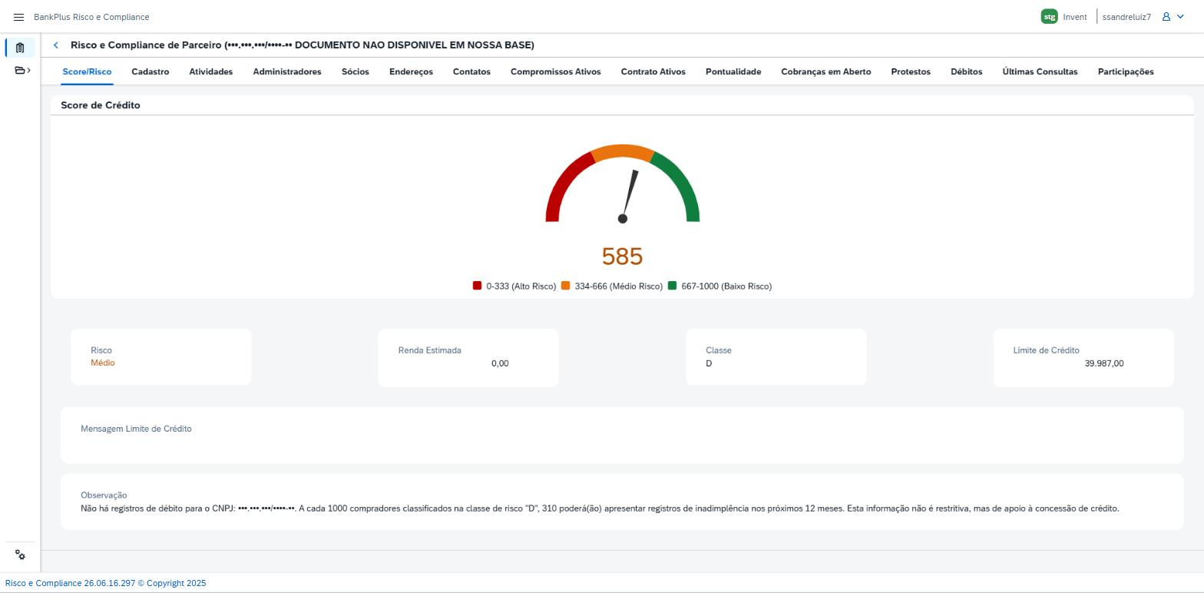Switch to the Endereços tab
This screenshot has width=1204, height=593.
point(411,71)
